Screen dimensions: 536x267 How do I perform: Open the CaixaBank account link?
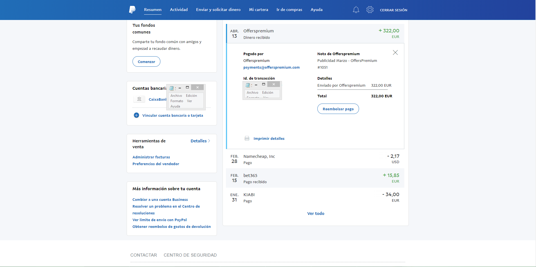tap(158, 99)
